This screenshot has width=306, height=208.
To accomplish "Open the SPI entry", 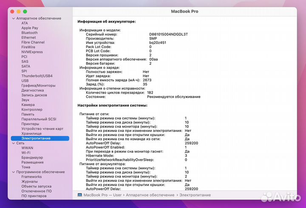I will click(24, 71).
